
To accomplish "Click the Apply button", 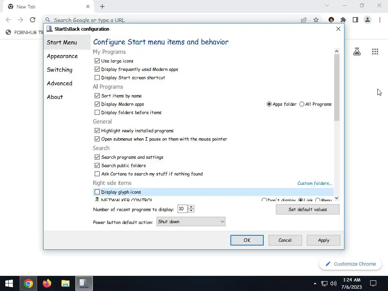I will point(324,240).
